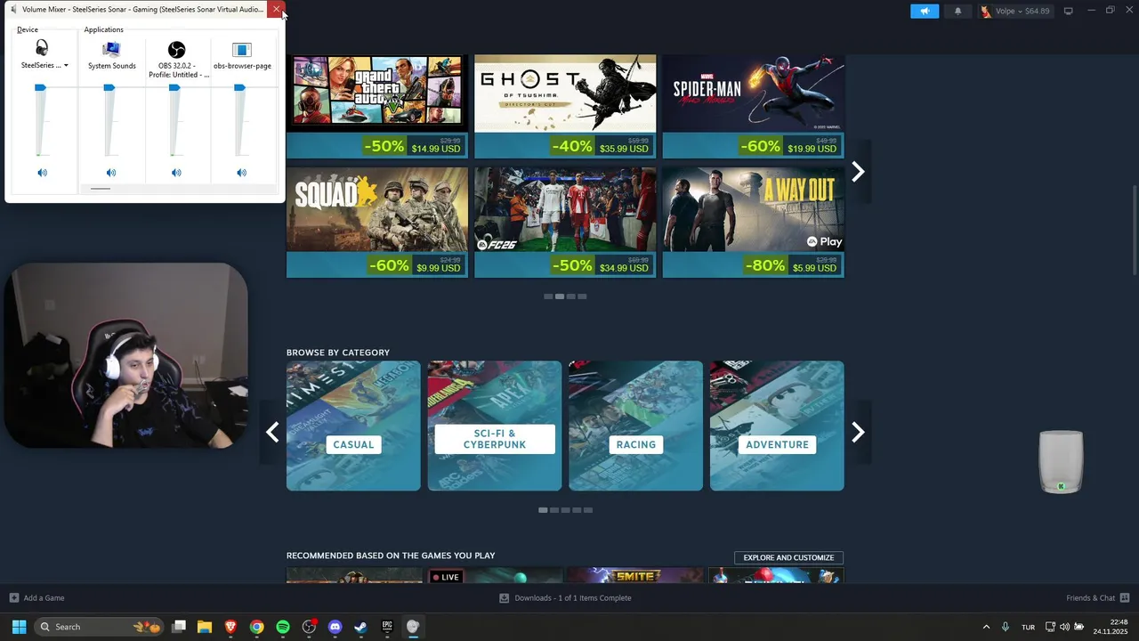Open OBS Studio from taskbar
The image size is (1139, 641).
(x=309, y=627)
